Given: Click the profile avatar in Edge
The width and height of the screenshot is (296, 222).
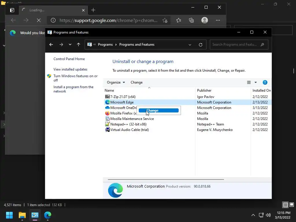Looking at the screenshot, I should coord(205,20).
